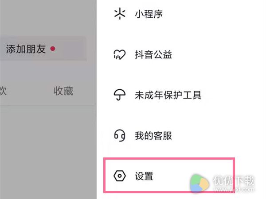The width and height of the screenshot is (266, 199).
Task: Switch to the 收藏 tab
Action: coord(63,91)
